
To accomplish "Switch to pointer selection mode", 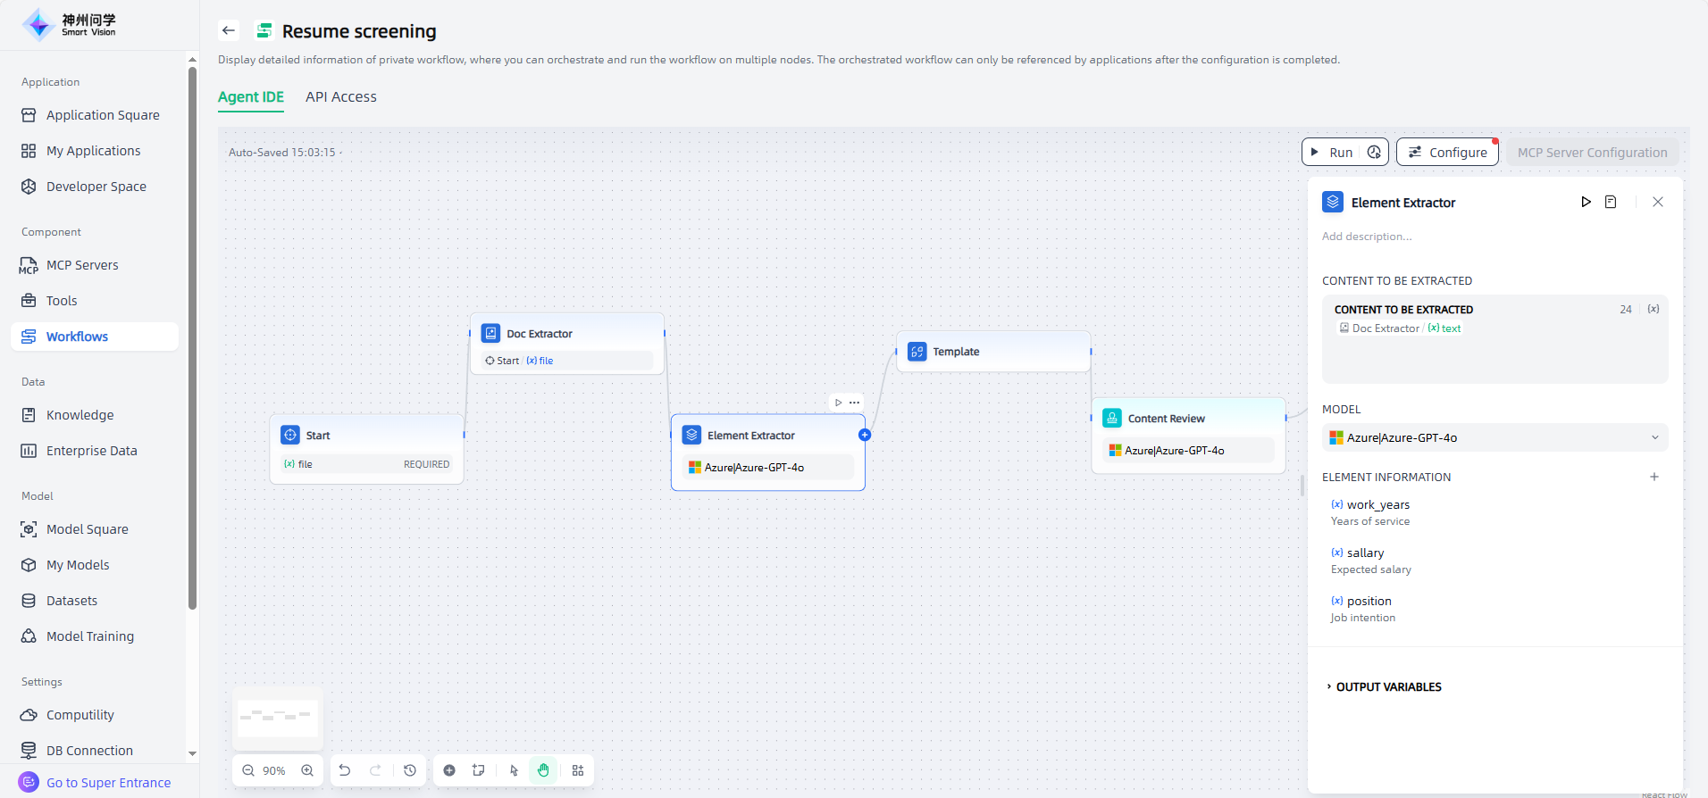I will point(514,770).
